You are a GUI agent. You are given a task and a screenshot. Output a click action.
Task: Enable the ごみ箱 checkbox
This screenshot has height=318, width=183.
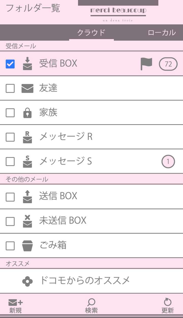(x=10, y=246)
